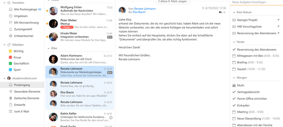Screen dimensions: 283x127
Task: Toggle flag on undated Reservierung des Abendessens
Action: tap(278, 33)
